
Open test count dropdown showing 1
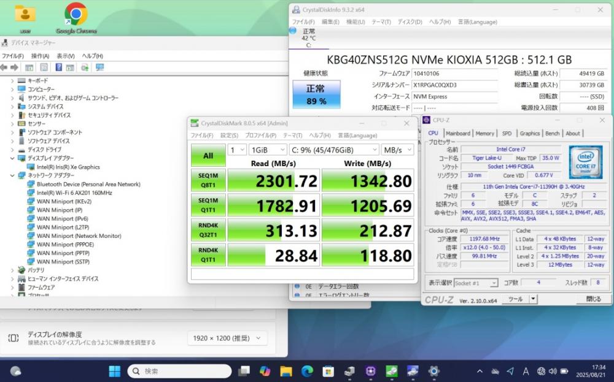pos(237,150)
